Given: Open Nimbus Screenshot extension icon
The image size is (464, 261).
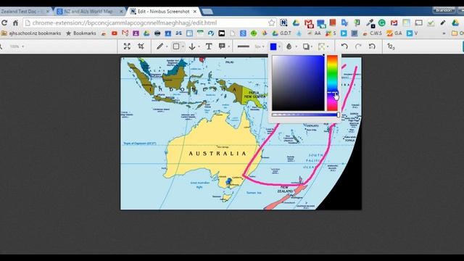Looking at the screenshot, I should pos(283,22).
